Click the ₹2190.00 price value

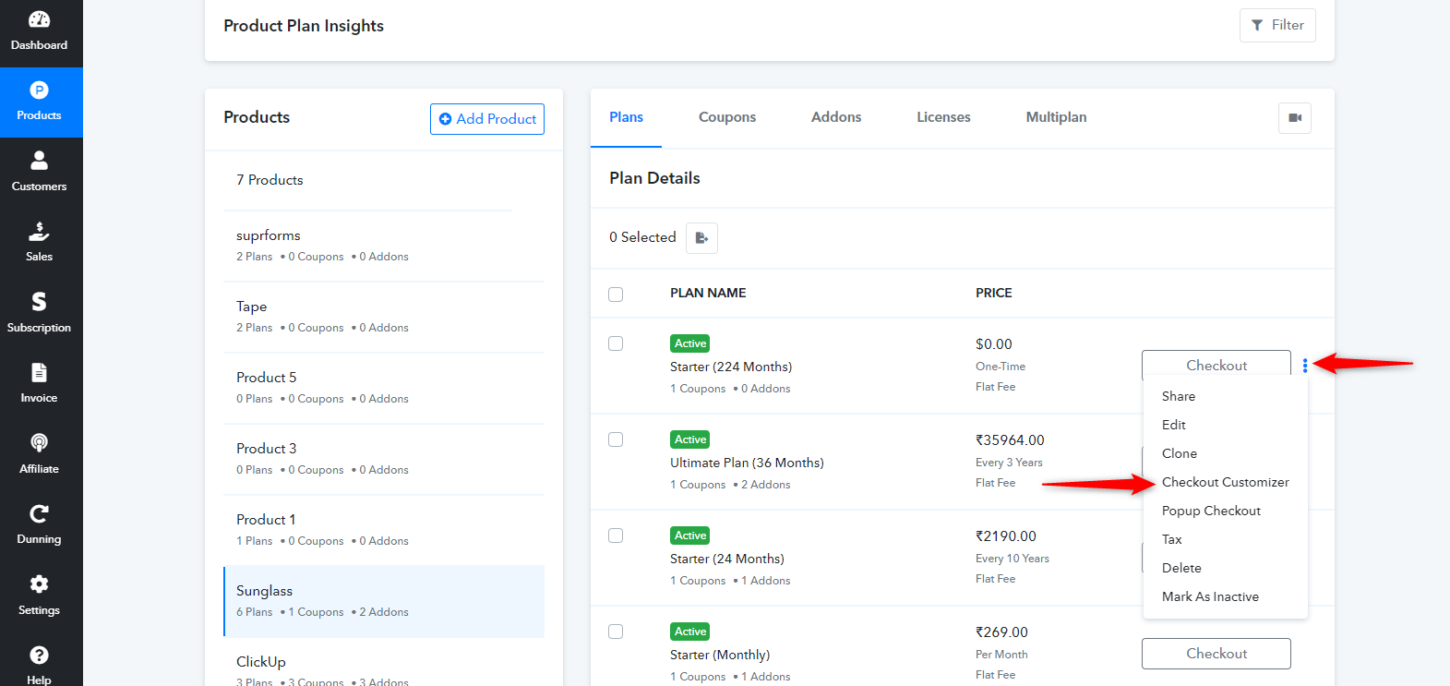pyautogui.click(x=1006, y=536)
